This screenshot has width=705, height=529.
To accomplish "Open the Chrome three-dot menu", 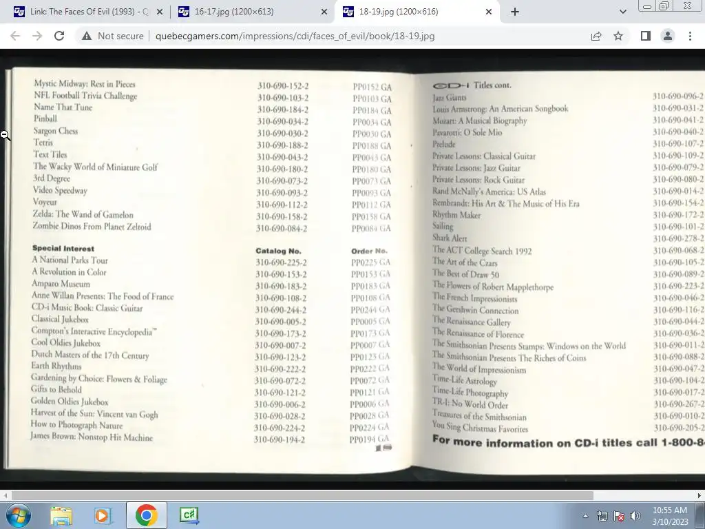I will coord(690,36).
